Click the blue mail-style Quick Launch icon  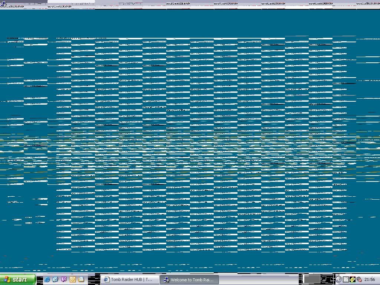click(x=55, y=279)
